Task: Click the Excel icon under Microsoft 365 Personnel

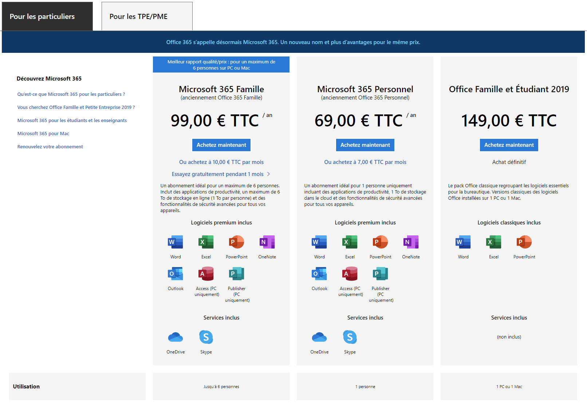Action: [x=350, y=242]
